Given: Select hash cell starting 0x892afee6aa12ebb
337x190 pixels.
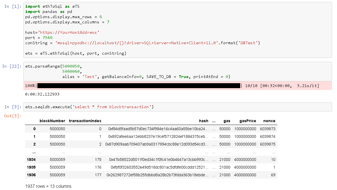Looking at the screenshot, I should coord(158,136).
